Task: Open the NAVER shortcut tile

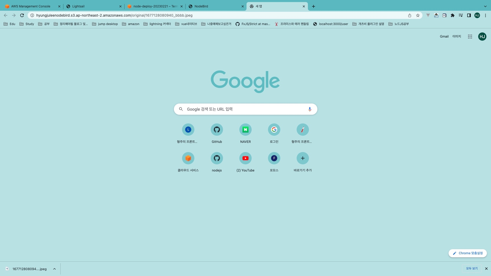Action: click(x=245, y=130)
